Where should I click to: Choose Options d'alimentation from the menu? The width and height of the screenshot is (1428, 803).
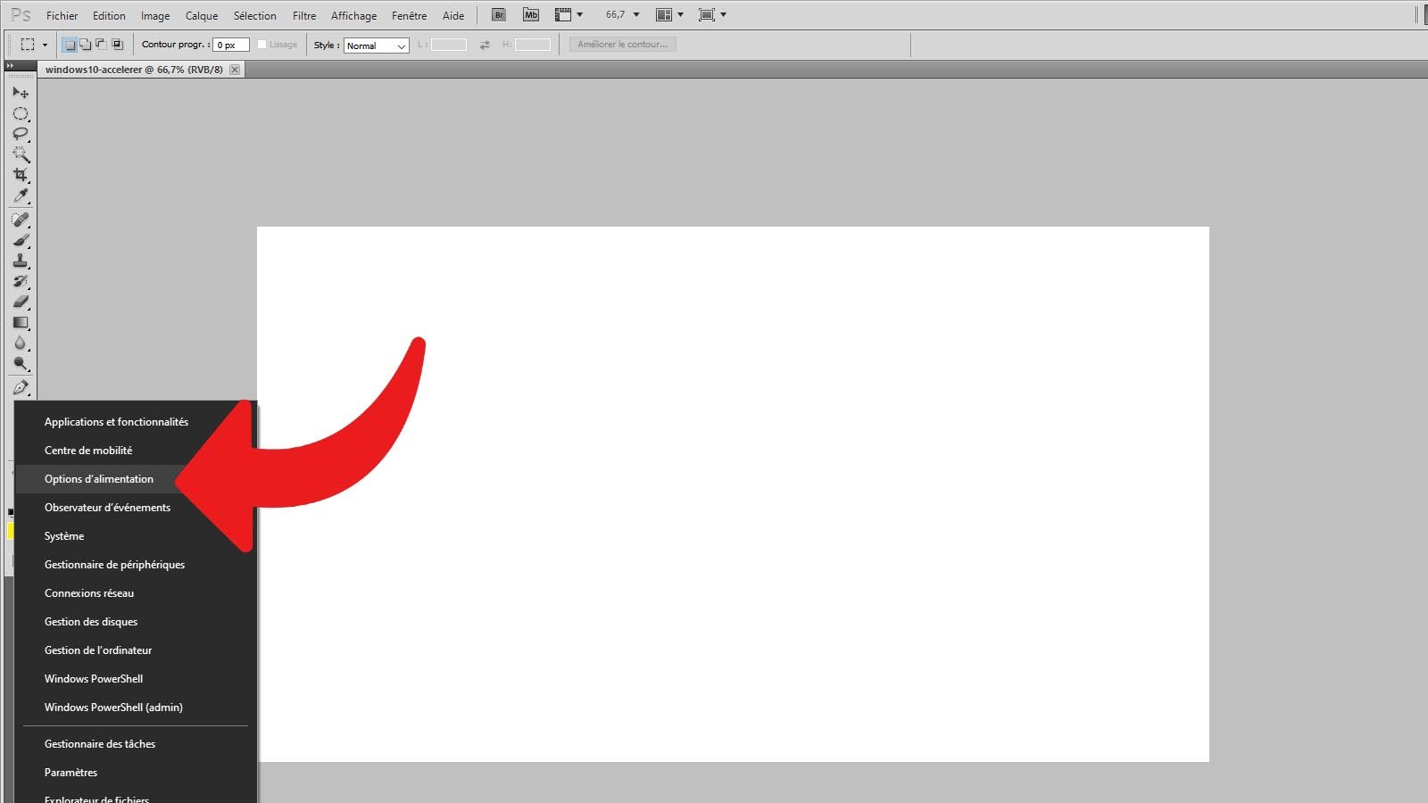[x=99, y=479]
